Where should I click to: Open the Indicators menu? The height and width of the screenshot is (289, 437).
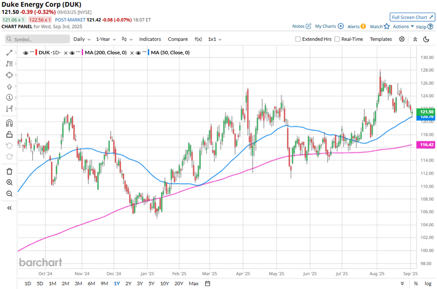[150, 39]
